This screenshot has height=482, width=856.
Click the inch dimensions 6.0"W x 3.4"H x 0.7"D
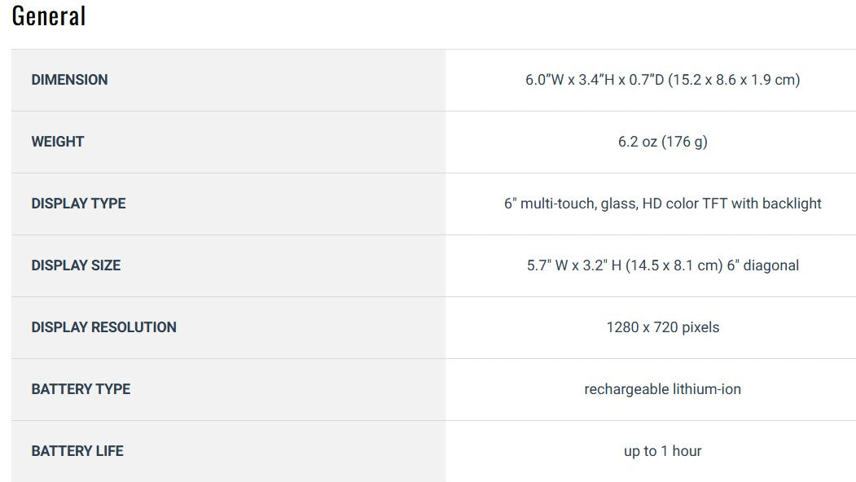594,80
